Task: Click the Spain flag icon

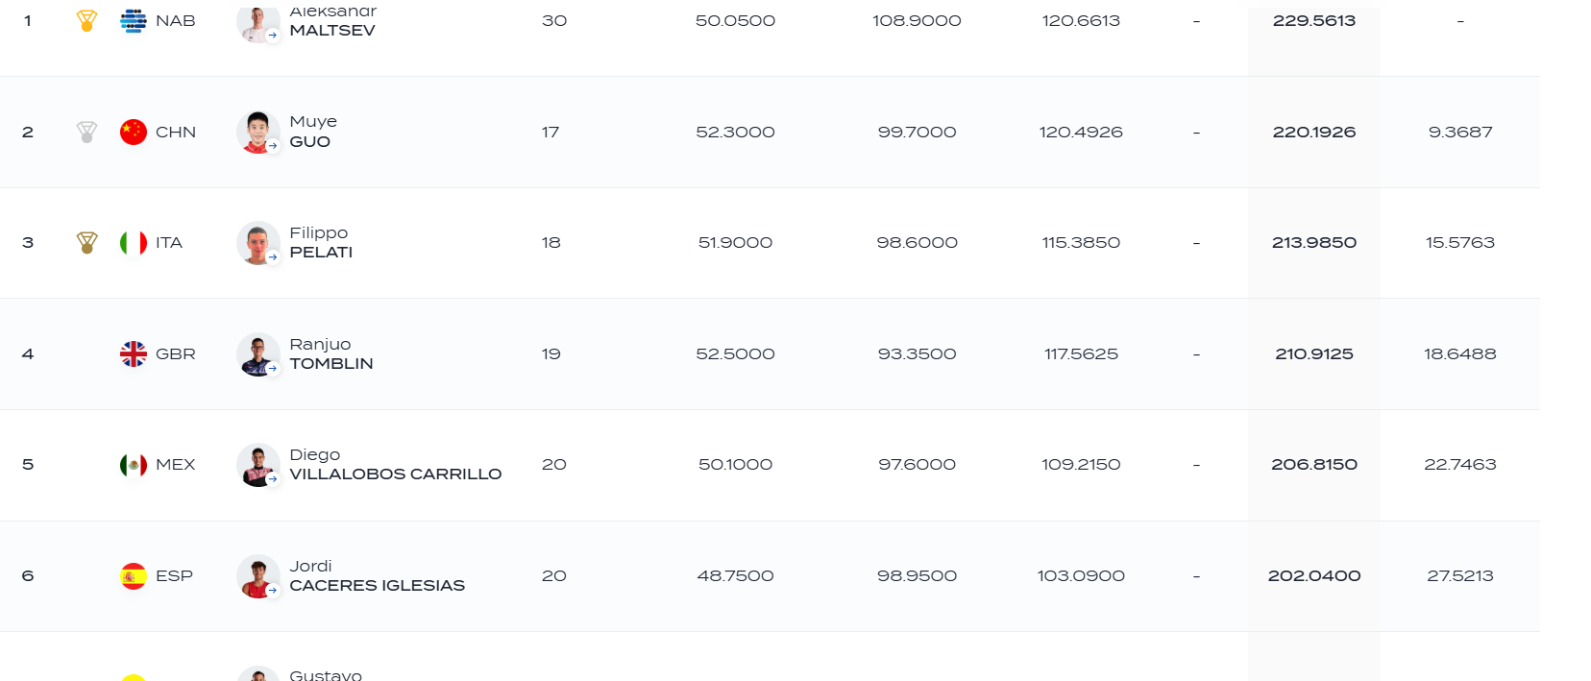Action: (134, 576)
